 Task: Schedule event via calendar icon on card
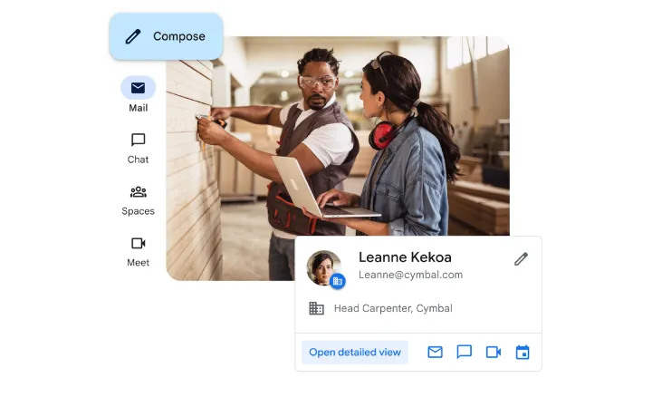pyautogui.click(x=523, y=352)
